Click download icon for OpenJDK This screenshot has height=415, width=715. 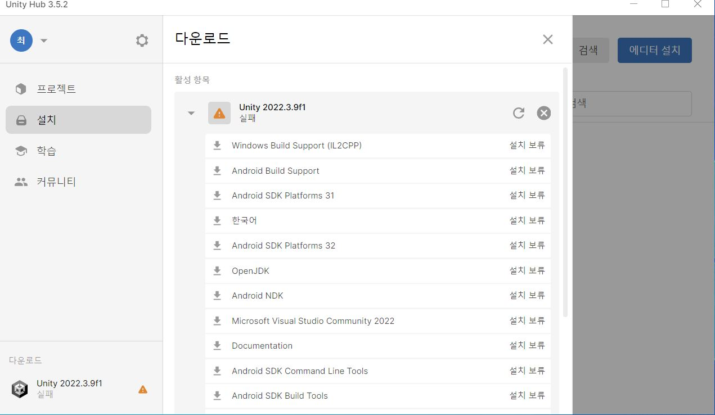pos(217,271)
